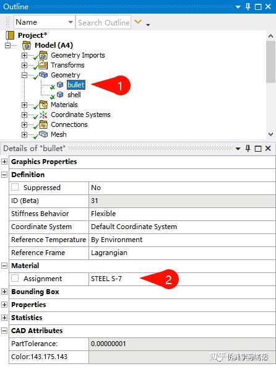Click the Transforms icon in outline

tap(43, 65)
